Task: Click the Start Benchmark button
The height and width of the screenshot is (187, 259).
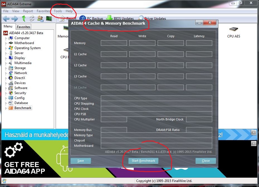Action: (x=143, y=161)
